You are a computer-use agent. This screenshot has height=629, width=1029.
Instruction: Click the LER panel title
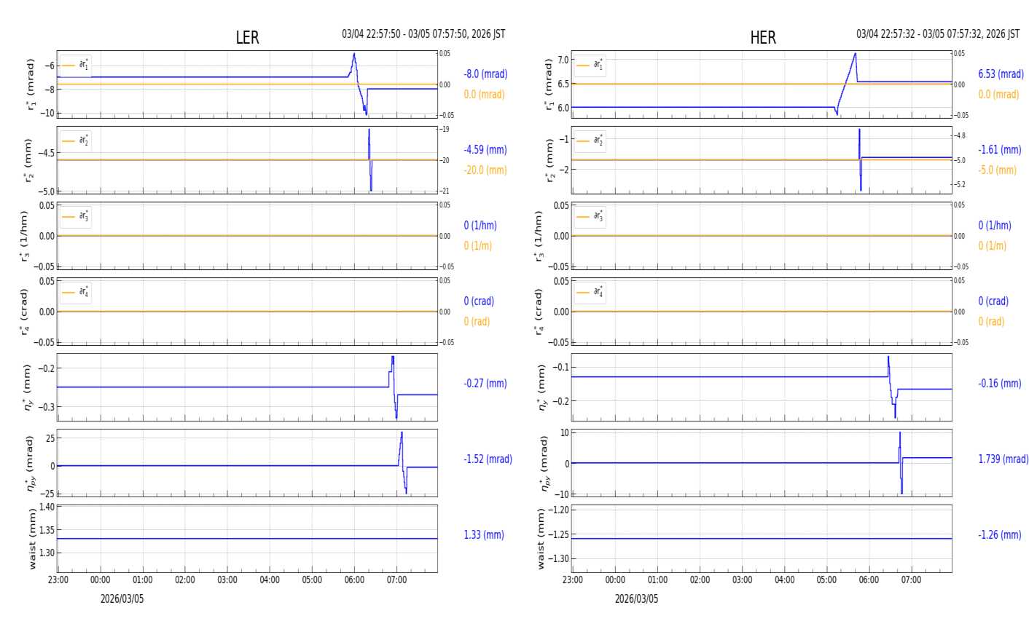(247, 38)
